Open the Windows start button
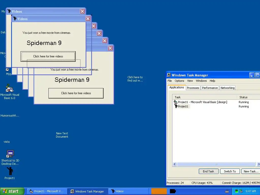The height and width of the screenshot is (195, 260). pos(12,191)
